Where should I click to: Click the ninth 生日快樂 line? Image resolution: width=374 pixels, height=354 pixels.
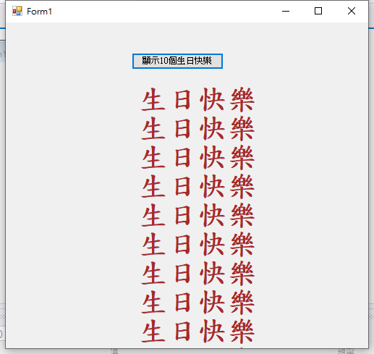[x=197, y=332]
